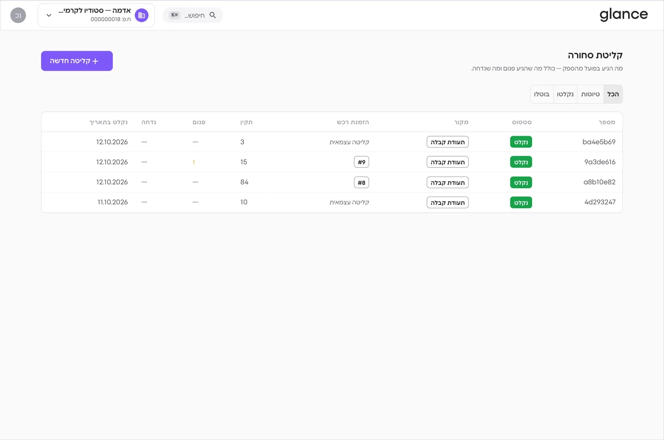
Task: Click the glance logo
Action: pyautogui.click(x=623, y=15)
